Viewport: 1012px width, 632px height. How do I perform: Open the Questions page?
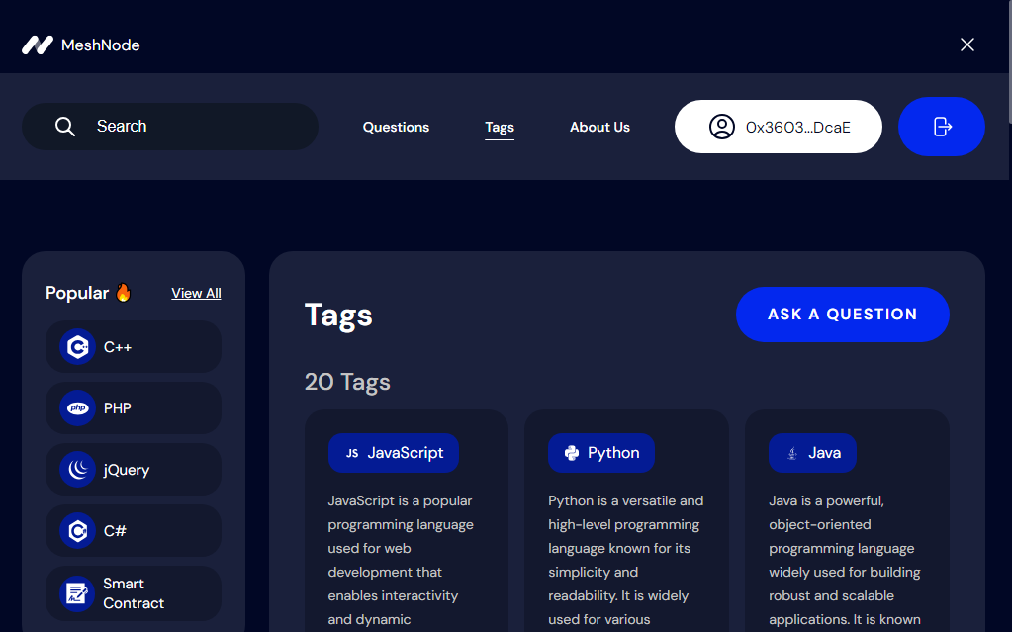[x=396, y=128]
